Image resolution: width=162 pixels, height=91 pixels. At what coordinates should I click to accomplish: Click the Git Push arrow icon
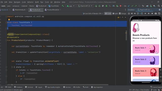tap(136, 6)
